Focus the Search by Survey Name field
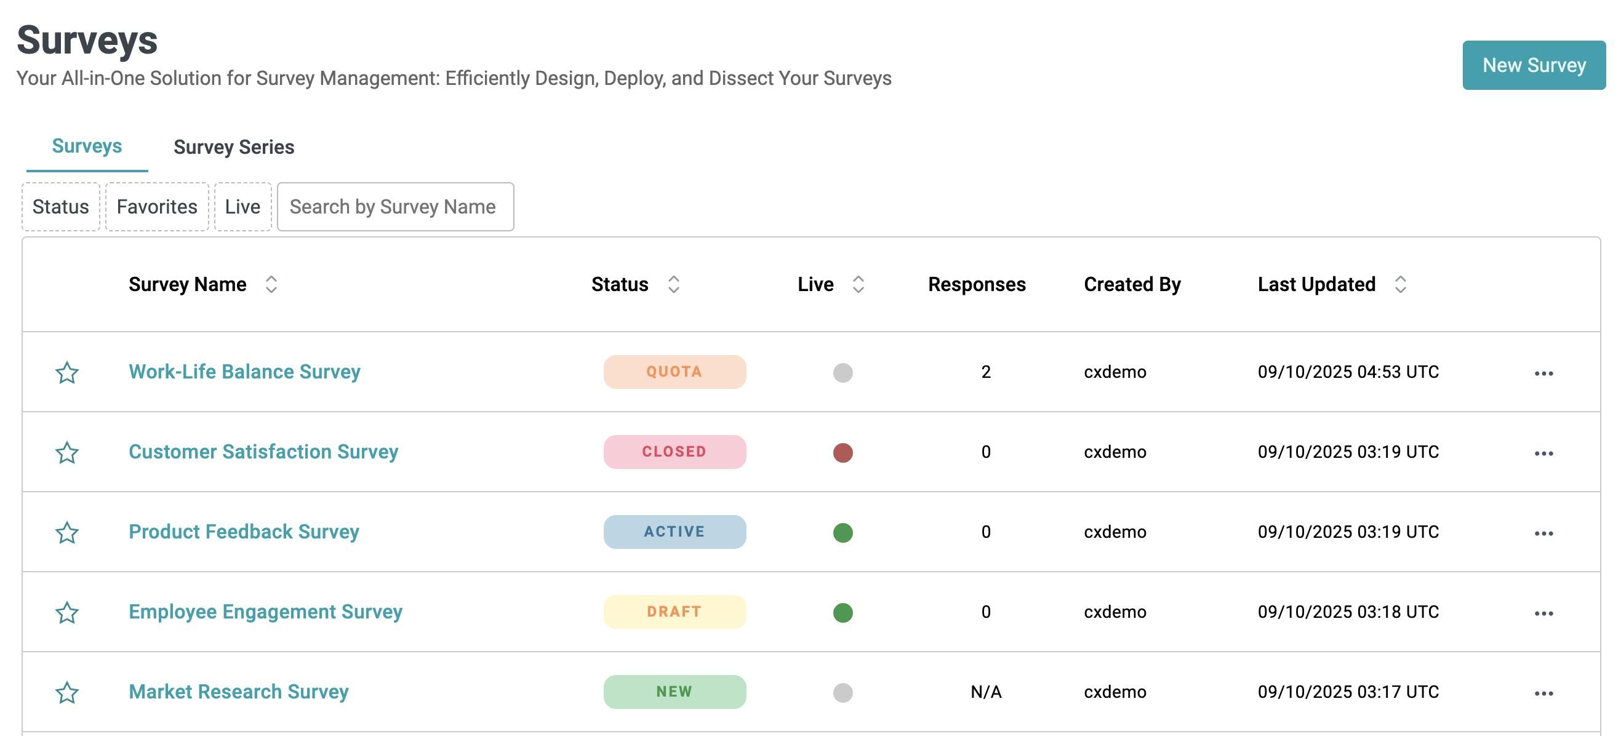This screenshot has width=1621, height=736. (x=395, y=206)
